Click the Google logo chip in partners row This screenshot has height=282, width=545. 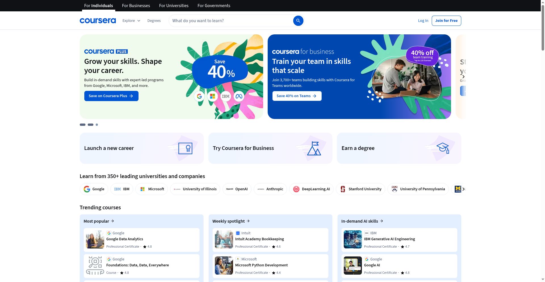pyautogui.click(x=94, y=189)
